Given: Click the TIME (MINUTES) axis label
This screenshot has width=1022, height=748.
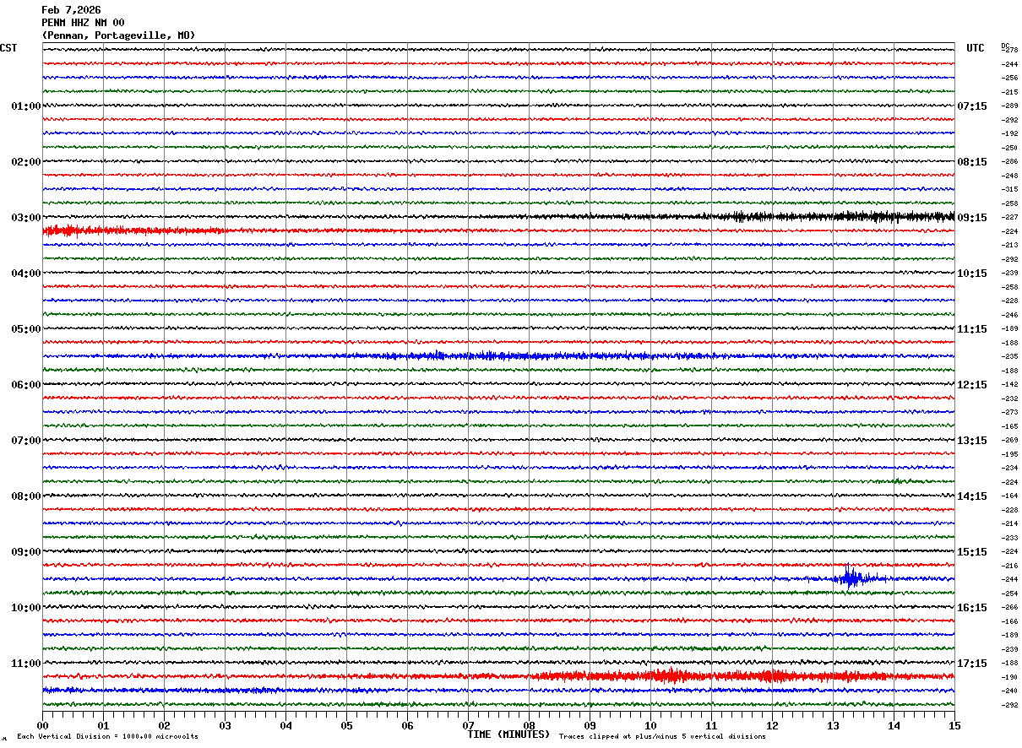Looking at the screenshot, I should pos(508,734).
